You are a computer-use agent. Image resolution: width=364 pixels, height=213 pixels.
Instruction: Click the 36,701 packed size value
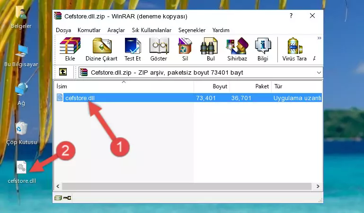tap(241, 98)
